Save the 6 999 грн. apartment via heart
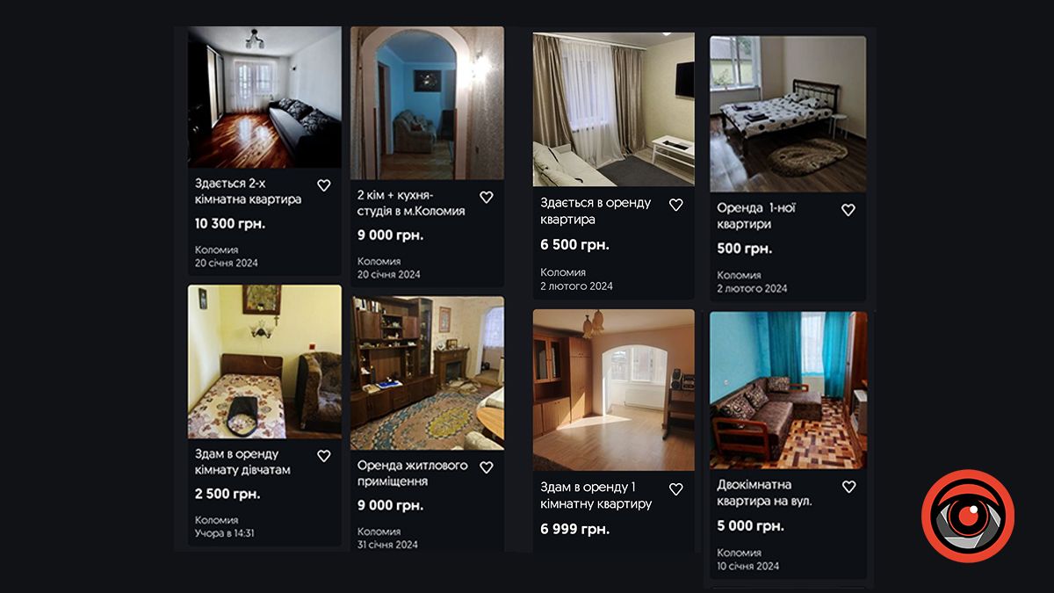 675,489
